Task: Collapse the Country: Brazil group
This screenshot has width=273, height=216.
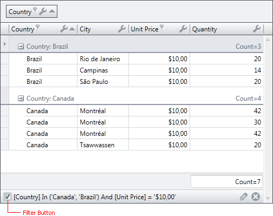Action: point(21,47)
